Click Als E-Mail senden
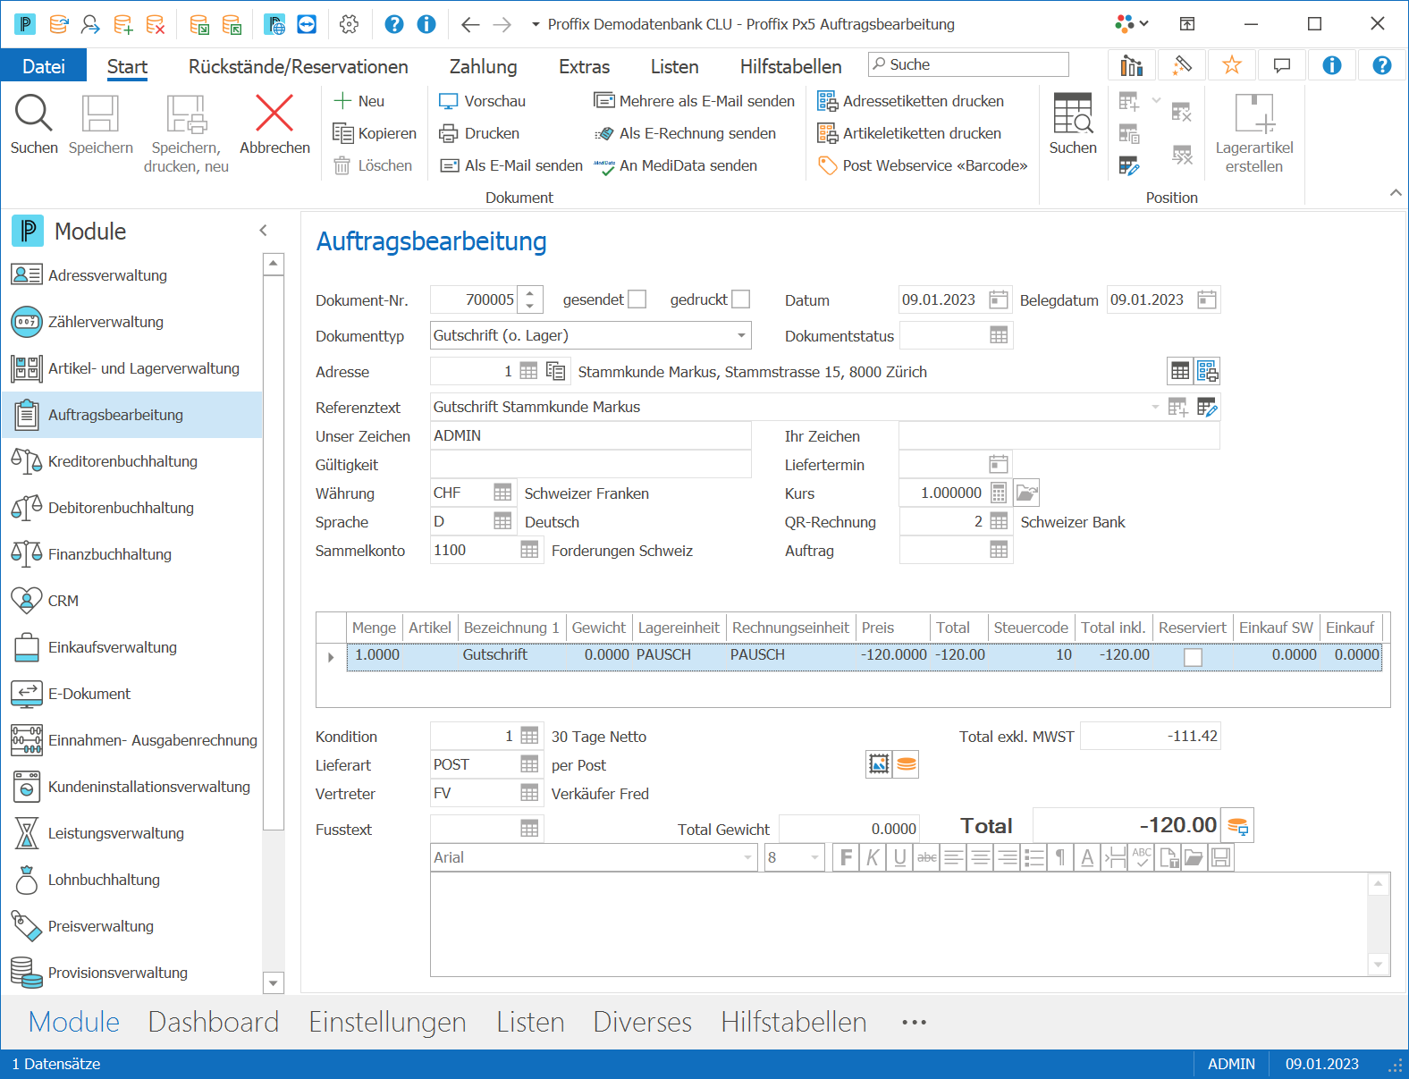Viewport: 1409px width, 1079px height. pyautogui.click(x=510, y=165)
